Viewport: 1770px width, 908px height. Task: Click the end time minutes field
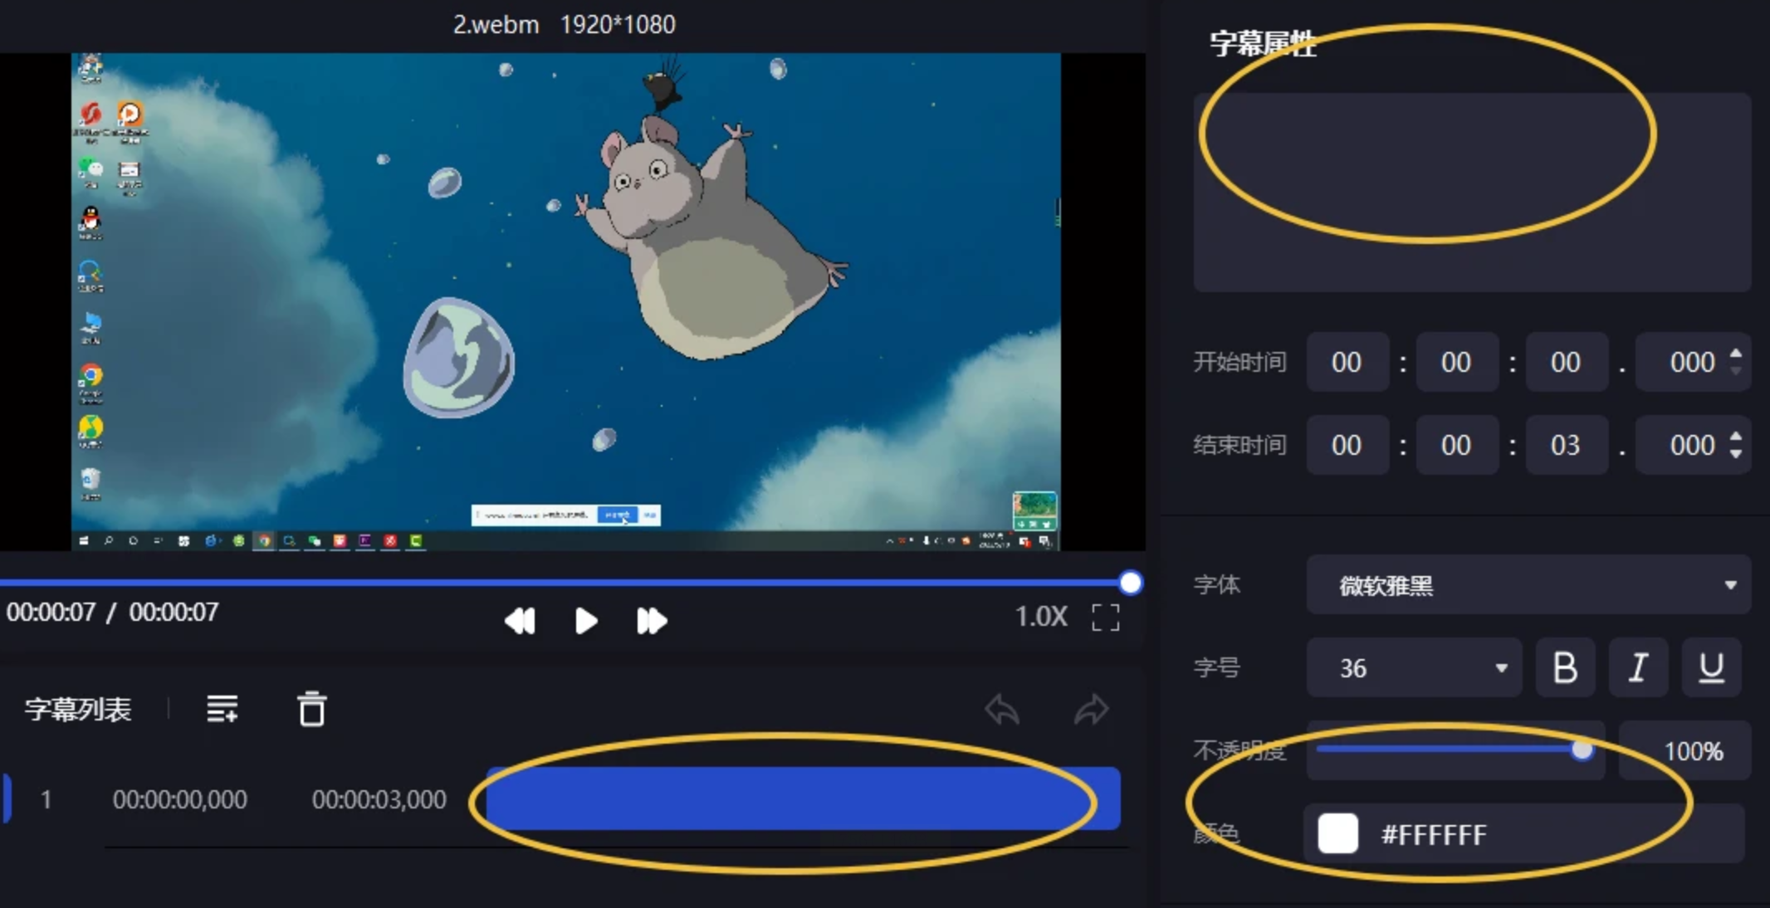pyautogui.click(x=1456, y=445)
